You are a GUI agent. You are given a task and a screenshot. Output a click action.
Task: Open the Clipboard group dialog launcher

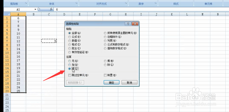click(x=26, y=3)
